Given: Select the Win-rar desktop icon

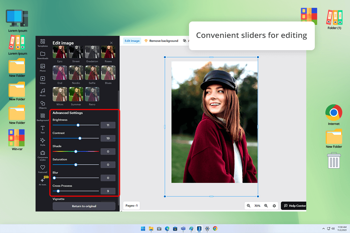Looking at the screenshot, I should click(x=17, y=140).
